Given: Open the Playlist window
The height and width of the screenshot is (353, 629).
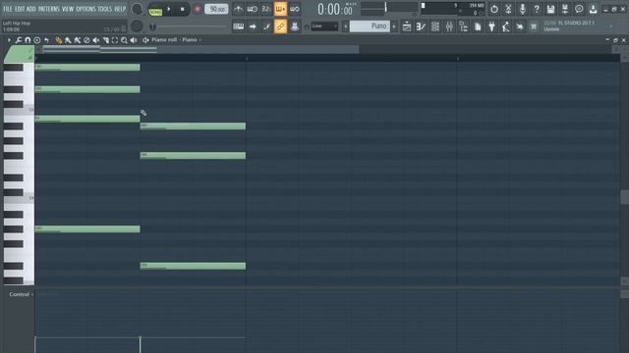Looking at the screenshot, I should [x=407, y=26].
